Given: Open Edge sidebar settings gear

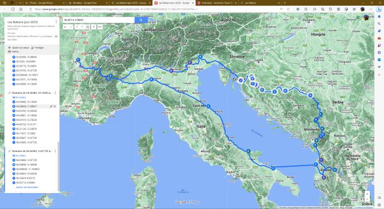Looking at the screenshot, I should (x=379, y=205).
